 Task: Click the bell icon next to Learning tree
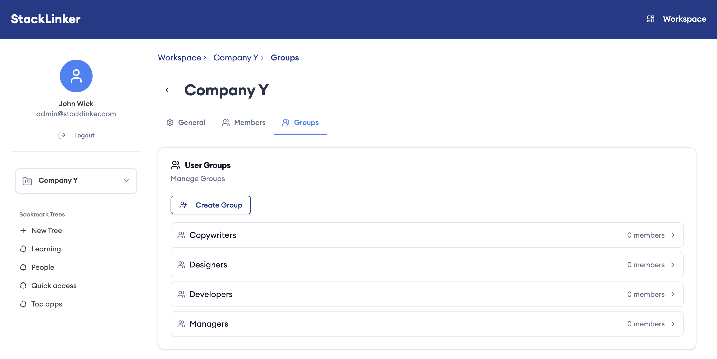click(x=23, y=249)
